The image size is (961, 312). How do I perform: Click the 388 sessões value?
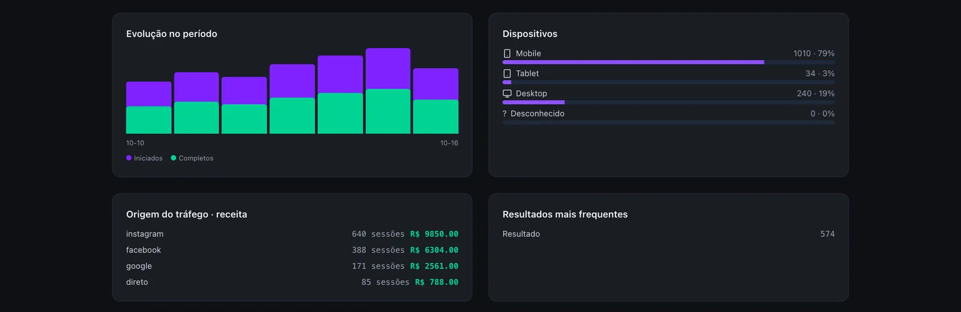click(x=378, y=250)
